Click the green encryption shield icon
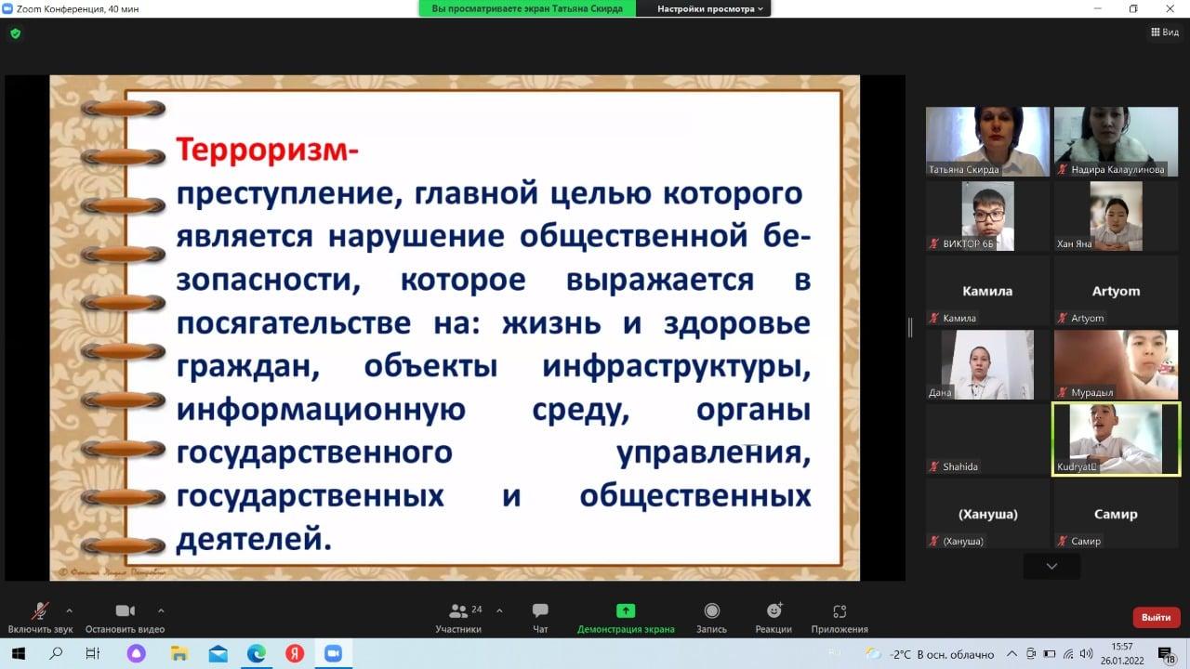 (x=15, y=33)
